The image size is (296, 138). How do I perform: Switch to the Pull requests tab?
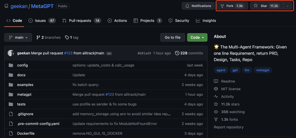point(82,21)
